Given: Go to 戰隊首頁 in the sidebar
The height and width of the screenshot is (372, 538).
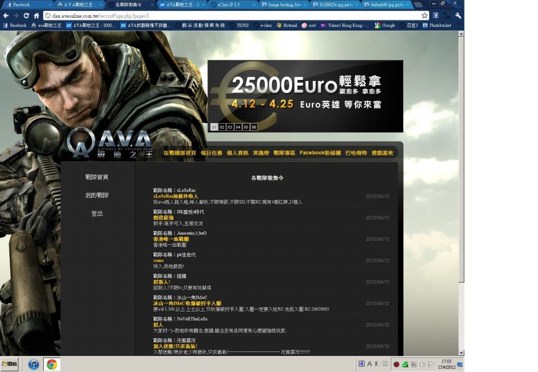Looking at the screenshot, I should (x=97, y=177).
